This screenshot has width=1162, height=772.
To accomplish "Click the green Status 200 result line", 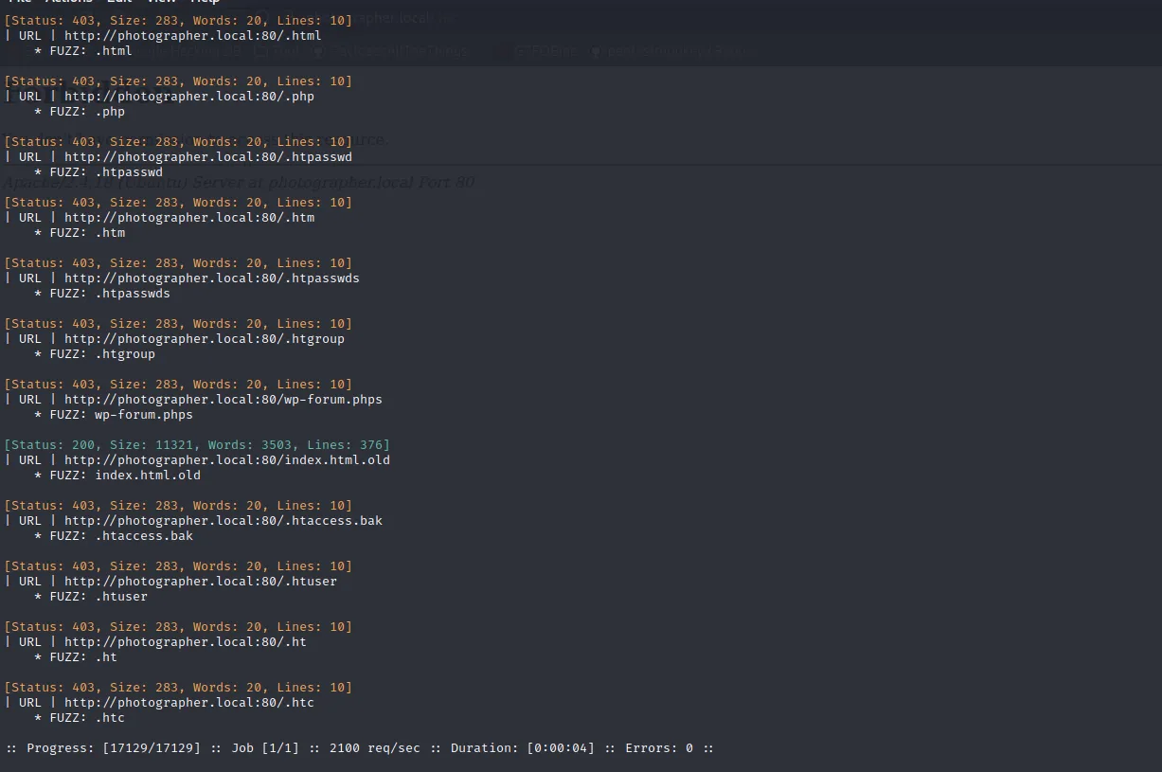I will (x=197, y=445).
